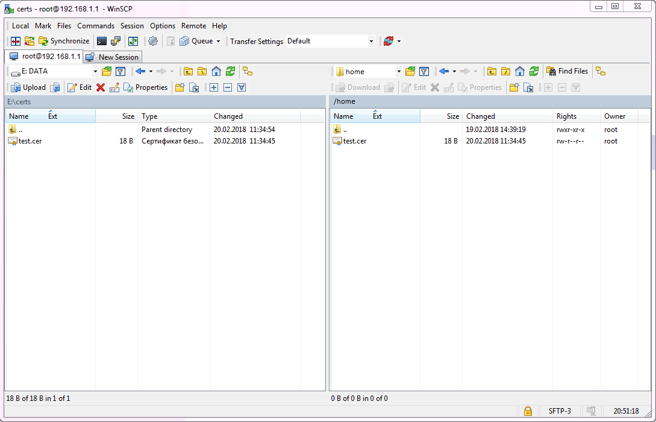656x422 pixels.
Task: Expand local back history arrow dropdown
Action: (x=151, y=72)
